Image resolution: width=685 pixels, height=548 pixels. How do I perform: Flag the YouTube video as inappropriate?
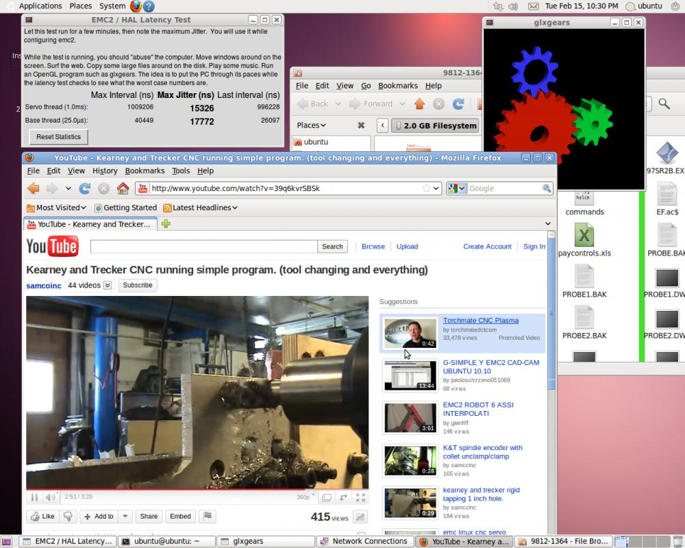208,516
